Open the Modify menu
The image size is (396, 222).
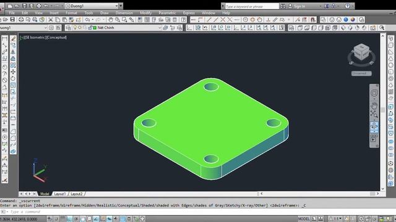[146, 13]
